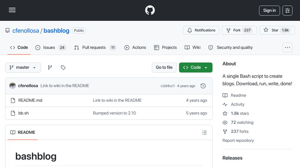Click the 5 years ago bb.sh timestamp

[197, 113]
